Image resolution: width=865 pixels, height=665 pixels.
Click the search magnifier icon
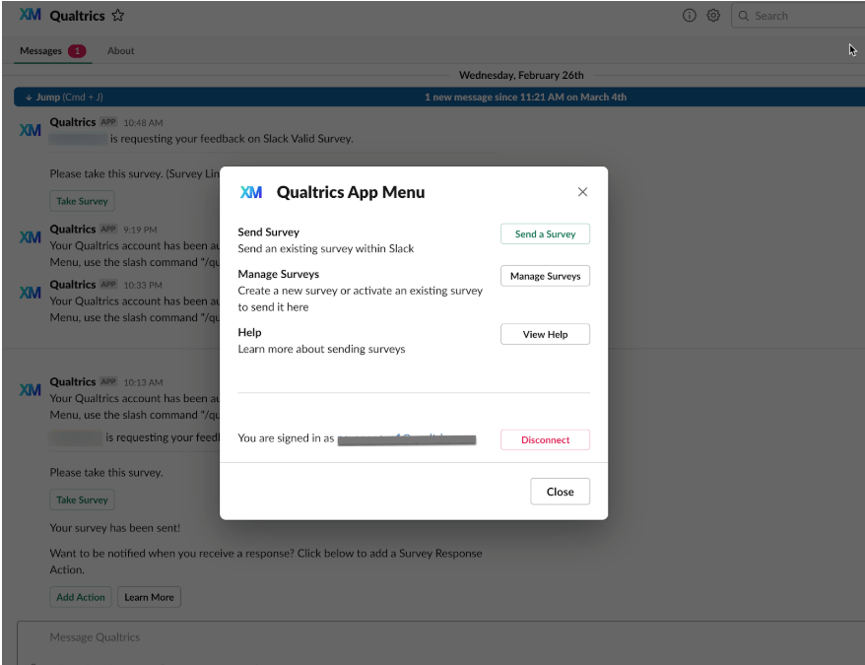[743, 16]
